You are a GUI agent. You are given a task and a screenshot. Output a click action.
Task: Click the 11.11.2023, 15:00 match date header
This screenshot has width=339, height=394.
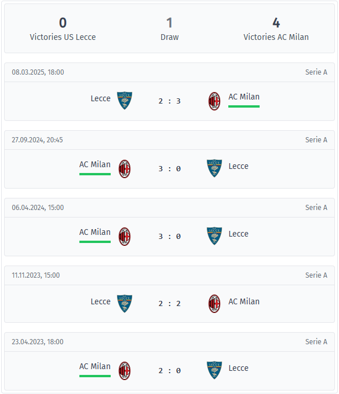(x=36, y=275)
